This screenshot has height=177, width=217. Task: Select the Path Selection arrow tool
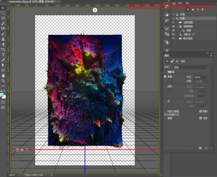3,65
